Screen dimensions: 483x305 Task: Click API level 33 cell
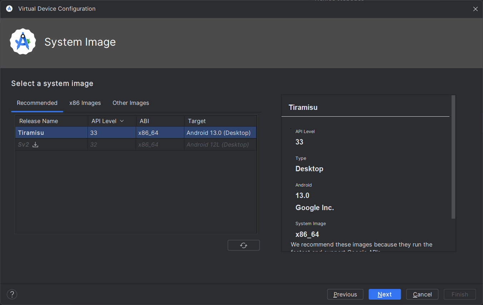tap(112, 133)
